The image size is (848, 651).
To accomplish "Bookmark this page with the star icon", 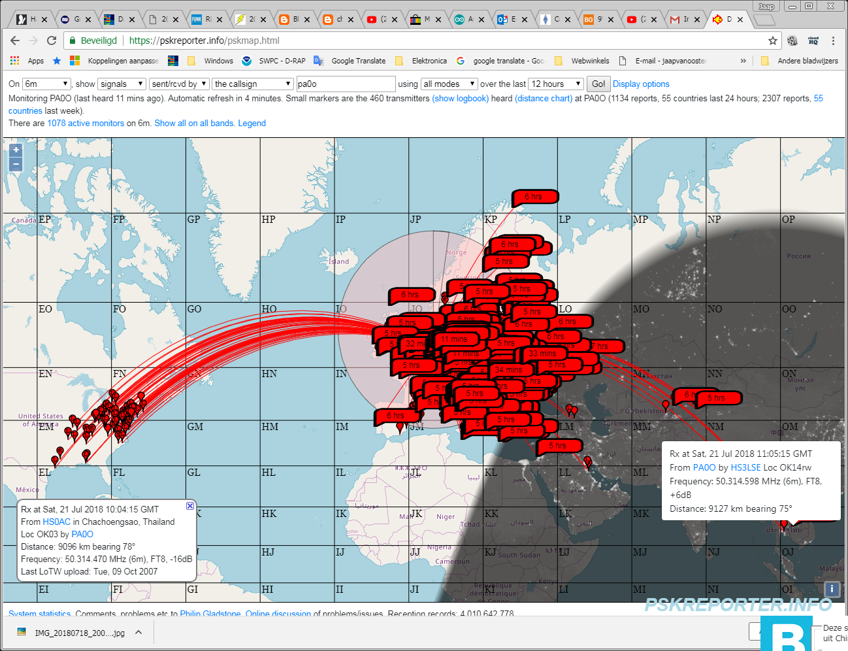I will point(772,40).
